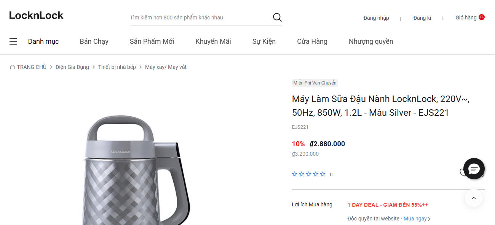Open the chat support bubble
Screen dimensions: 495x225
coord(474,169)
